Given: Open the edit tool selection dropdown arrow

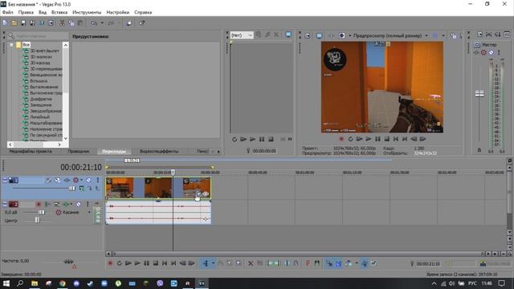Looking at the screenshot, I should tap(213, 263).
